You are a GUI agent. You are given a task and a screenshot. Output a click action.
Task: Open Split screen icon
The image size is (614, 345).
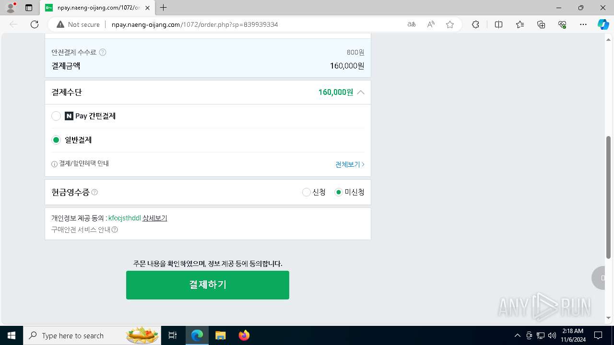[498, 24]
